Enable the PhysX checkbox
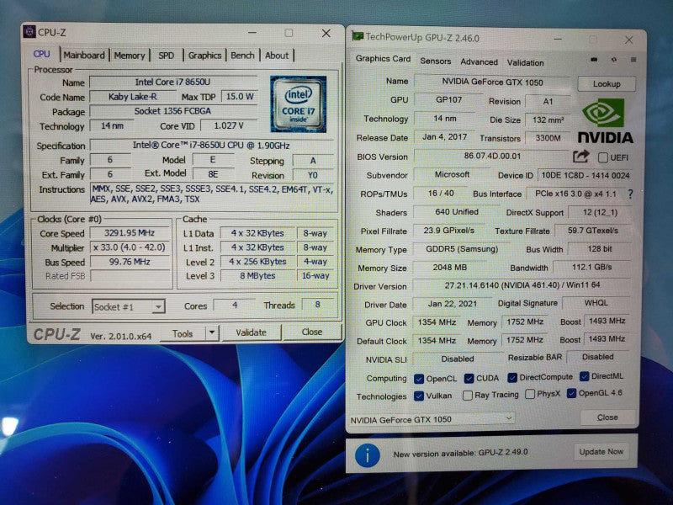 click(x=530, y=394)
